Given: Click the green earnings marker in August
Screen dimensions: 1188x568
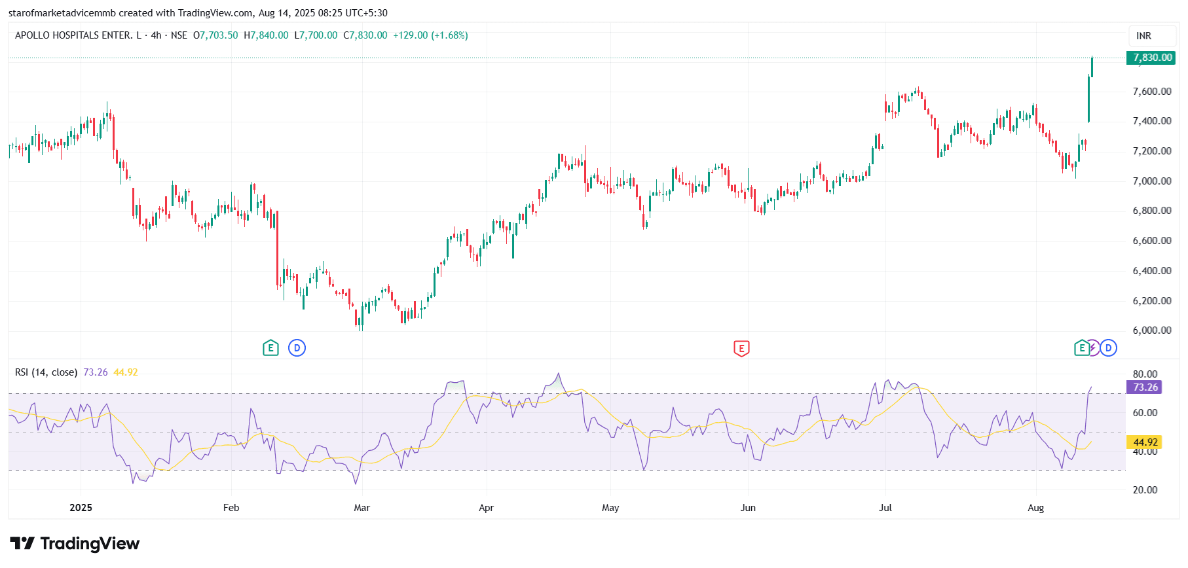Looking at the screenshot, I should pyautogui.click(x=1081, y=348).
